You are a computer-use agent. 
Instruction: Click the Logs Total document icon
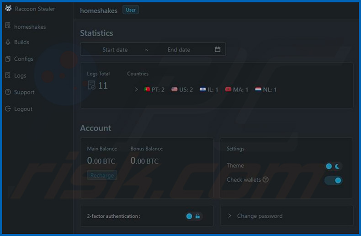91,85
